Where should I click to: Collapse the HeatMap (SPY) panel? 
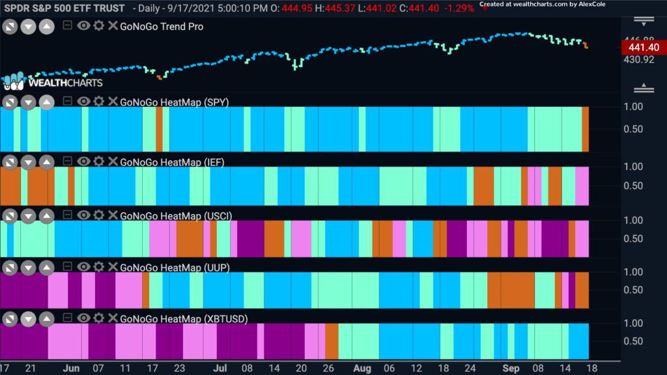point(67,101)
